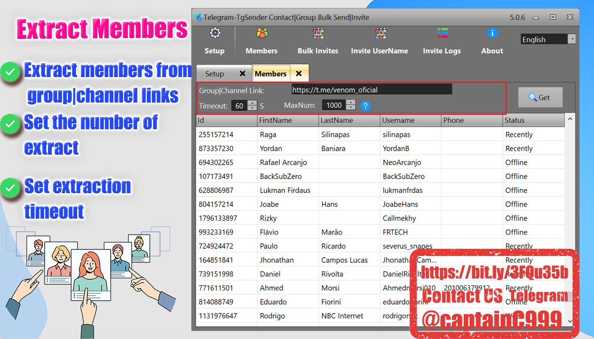Select the Members toolbar icon

pos(261,33)
